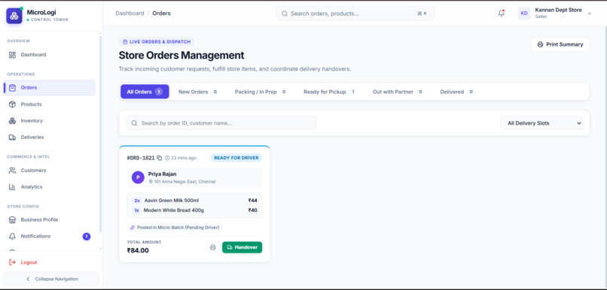Screen dimensions: 607x290
Task: Click the Logout option
Action: pyautogui.click(x=23, y=262)
